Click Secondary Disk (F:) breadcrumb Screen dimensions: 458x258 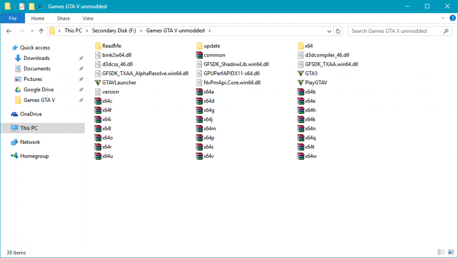(x=114, y=31)
